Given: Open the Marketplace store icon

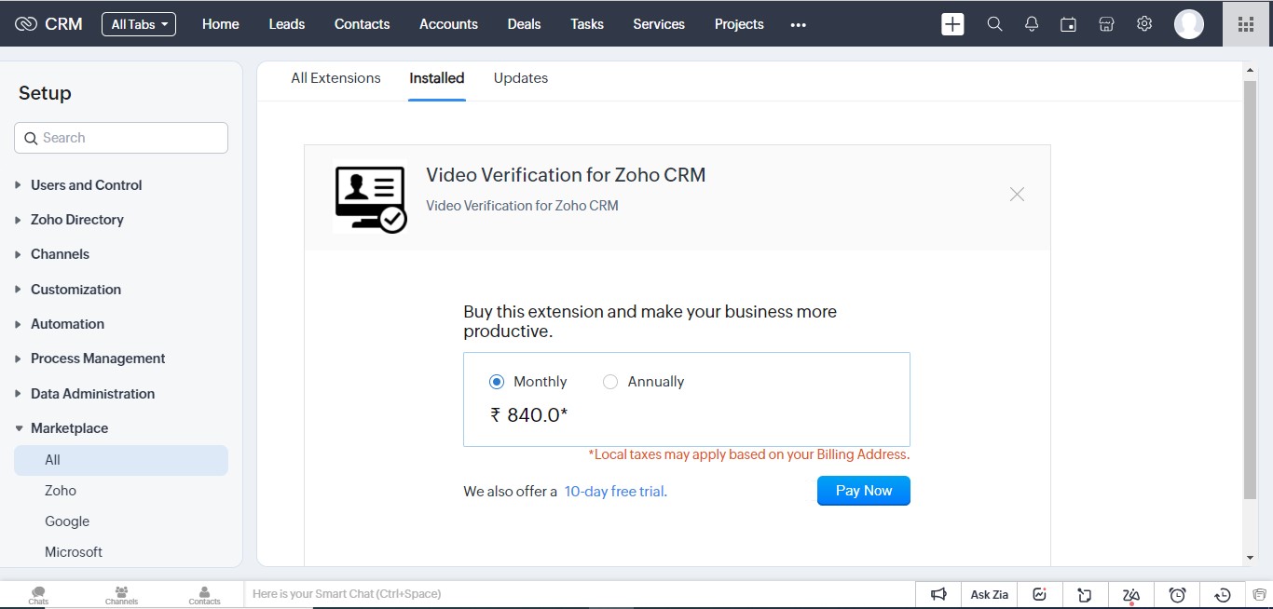Looking at the screenshot, I should click(1106, 24).
